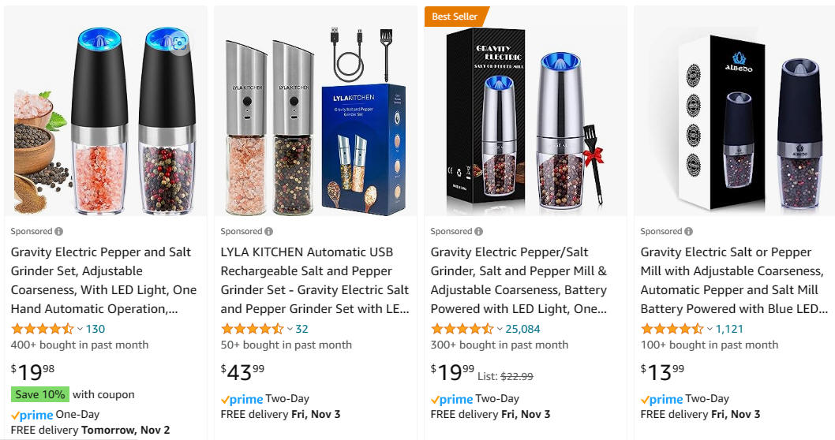Click Sponsored info icon on Albedo grinder listing
This screenshot has height=440, width=835.
[x=688, y=232]
